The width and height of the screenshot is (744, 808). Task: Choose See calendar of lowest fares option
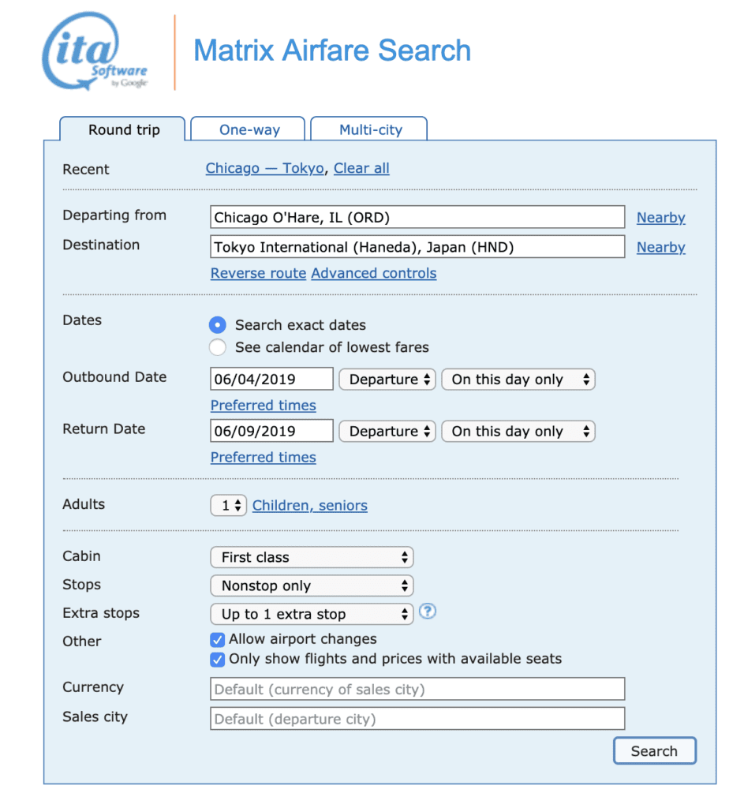click(217, 346)
